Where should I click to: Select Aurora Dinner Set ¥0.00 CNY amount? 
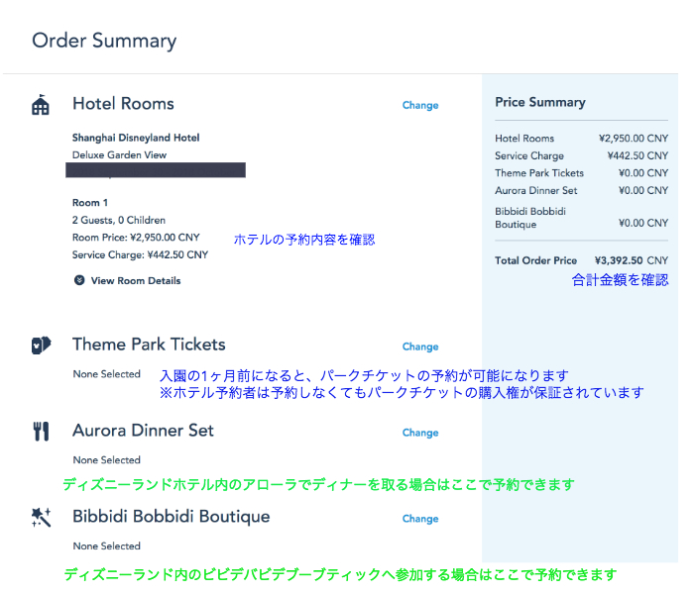coord(643,190)
